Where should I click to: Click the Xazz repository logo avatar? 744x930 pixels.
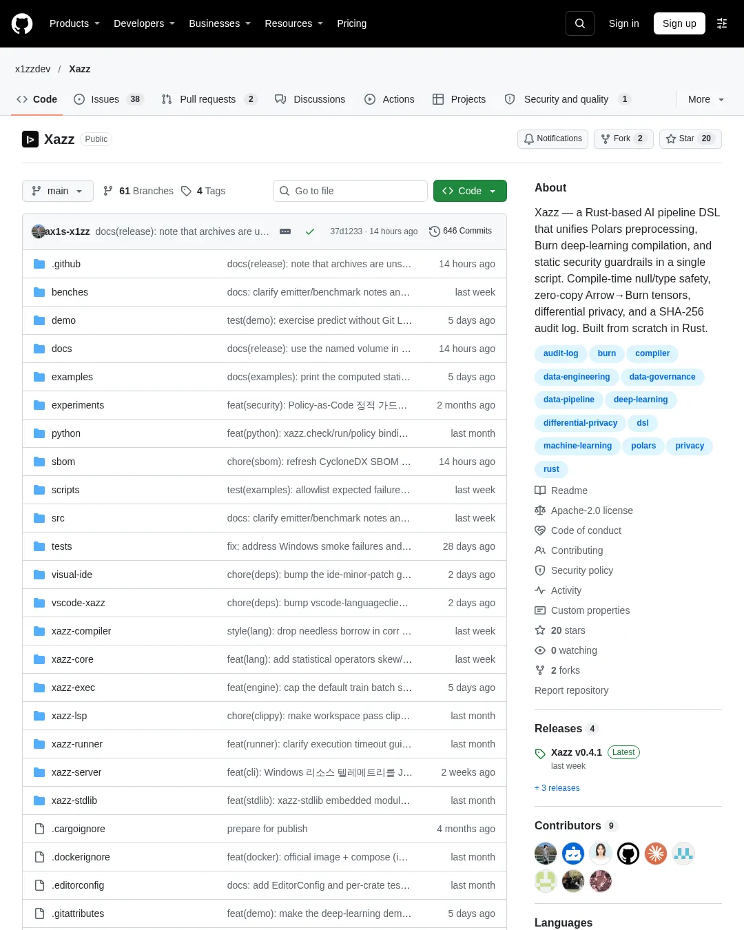(30, 139)
